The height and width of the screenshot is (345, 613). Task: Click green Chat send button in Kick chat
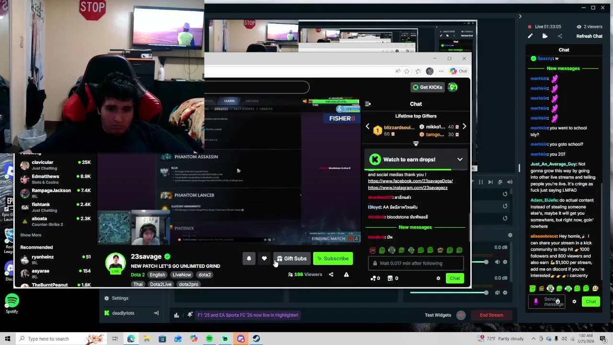pyautogui.click(x=454, y=278)
